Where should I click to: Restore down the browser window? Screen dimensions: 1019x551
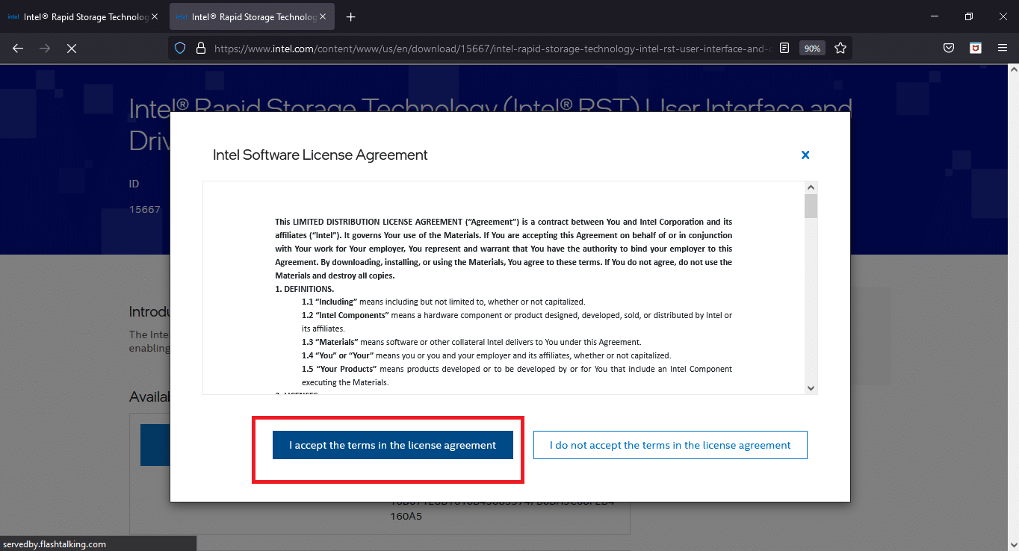tap(968, 16)
